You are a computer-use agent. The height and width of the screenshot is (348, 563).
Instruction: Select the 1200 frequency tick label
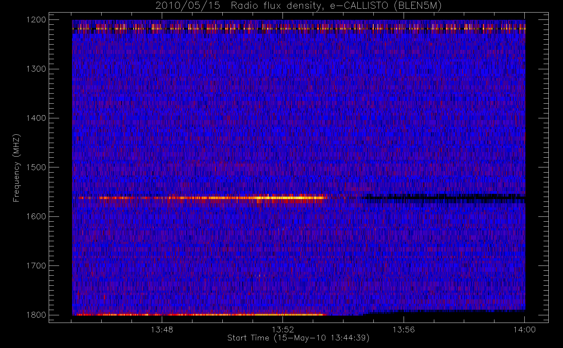click(x=37, y=20)
